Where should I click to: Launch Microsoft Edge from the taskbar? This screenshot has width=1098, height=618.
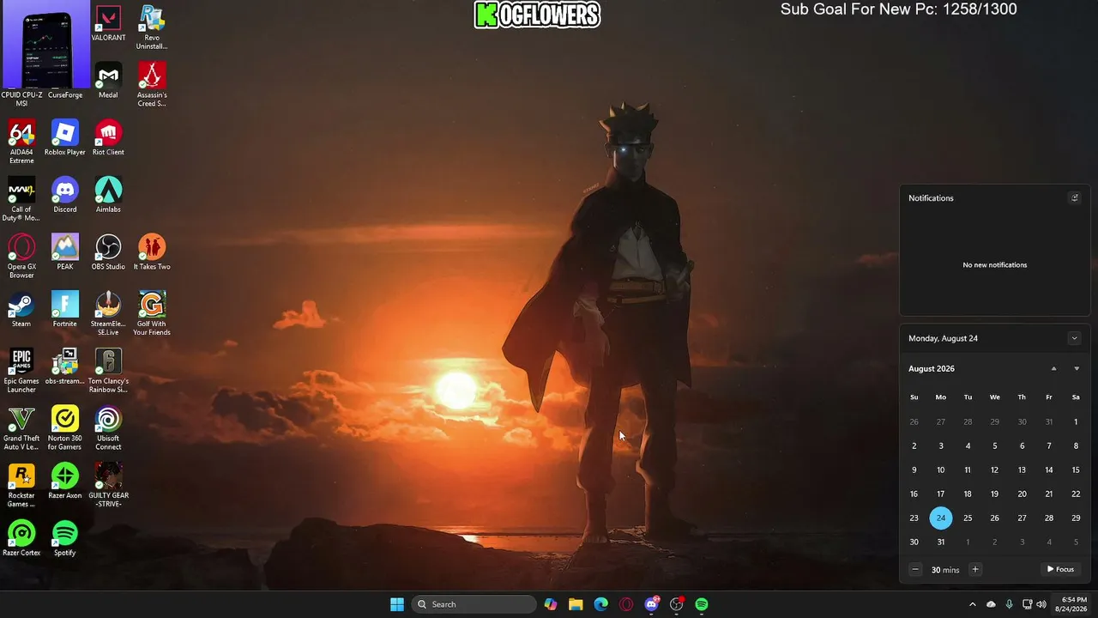[x=601, y=604]
